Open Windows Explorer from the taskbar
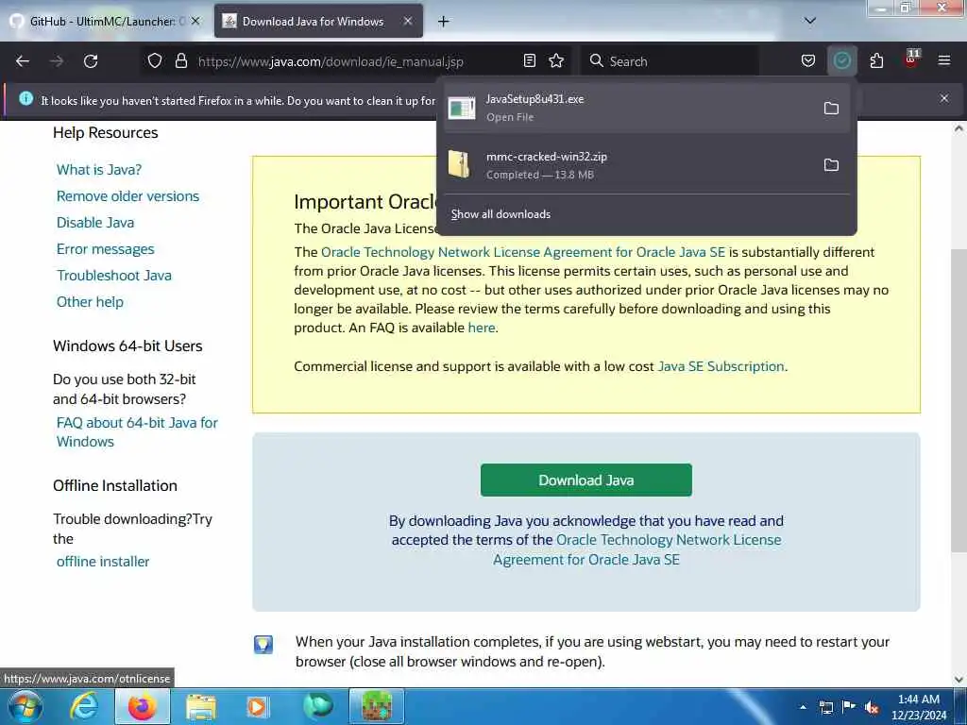The image size is (967, 725). click(x=201, y=706)
